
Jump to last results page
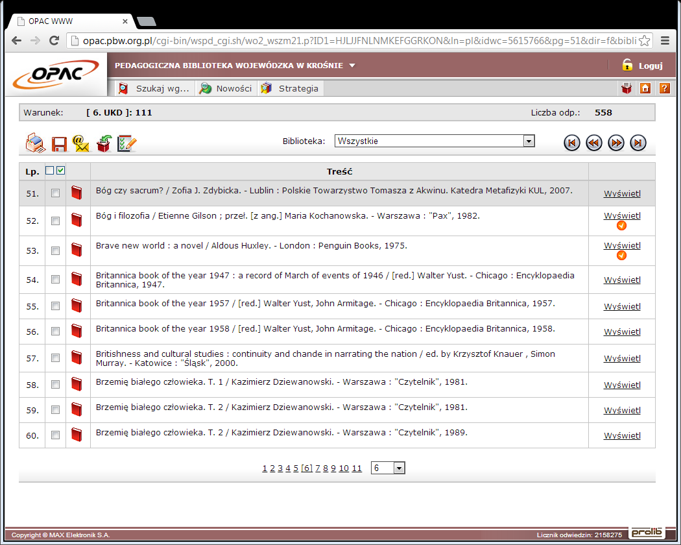coord(638,143)
